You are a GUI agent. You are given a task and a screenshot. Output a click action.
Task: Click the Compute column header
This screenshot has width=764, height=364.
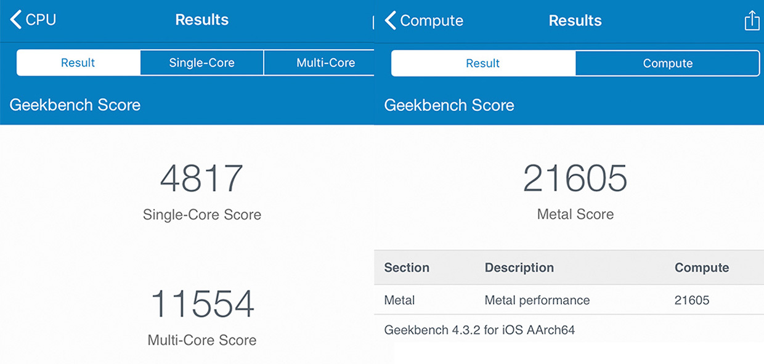702,268
